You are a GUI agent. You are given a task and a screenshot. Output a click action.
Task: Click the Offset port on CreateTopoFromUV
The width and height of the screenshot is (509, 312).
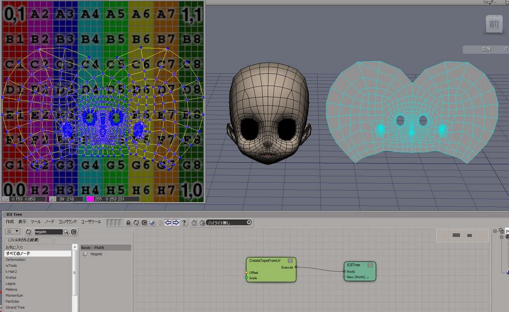coord(246,273)
